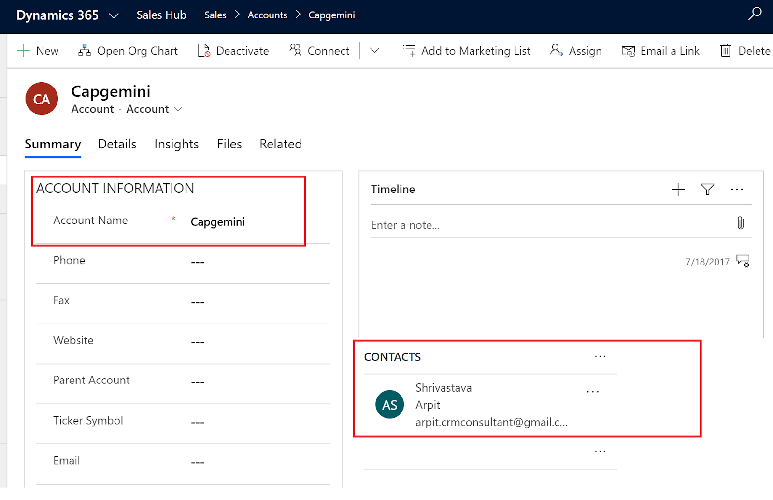Viewport: 773px width, 500px height.
Task: Expand the Connect options dropdown arrow
Action: point(375,50)
